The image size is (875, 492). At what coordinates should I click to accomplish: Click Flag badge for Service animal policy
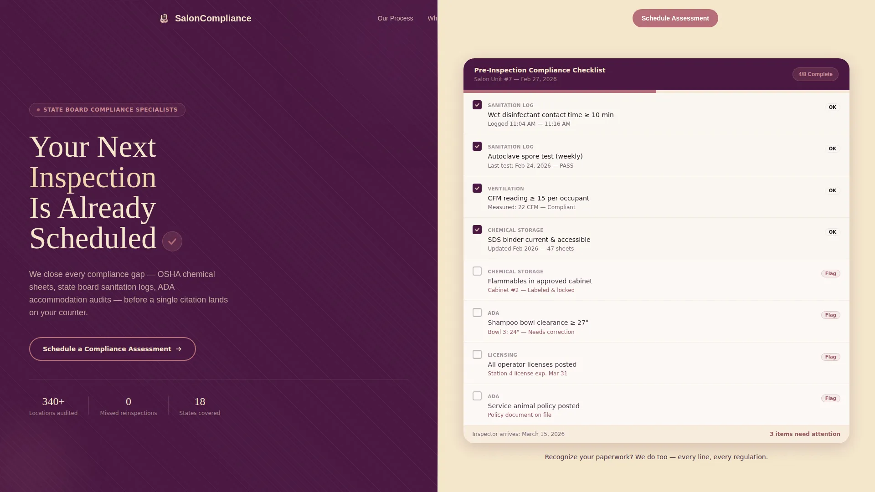(x=830, y=398)
